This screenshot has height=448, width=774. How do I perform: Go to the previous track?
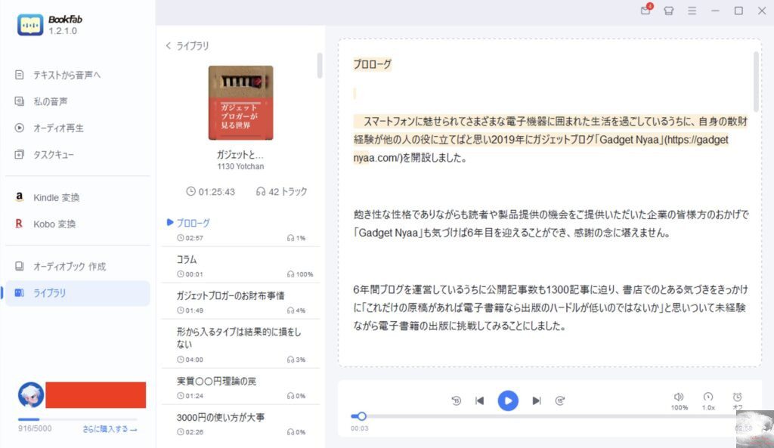479,400
